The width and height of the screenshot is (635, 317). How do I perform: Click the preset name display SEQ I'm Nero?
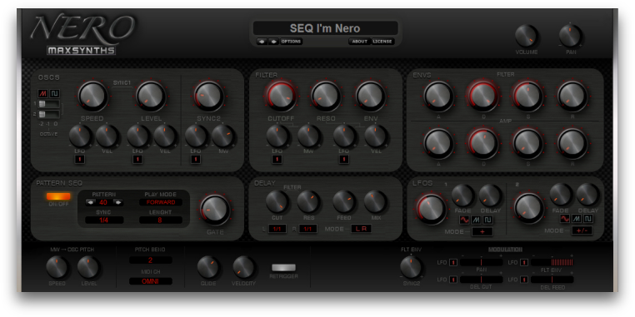(325, 28)
